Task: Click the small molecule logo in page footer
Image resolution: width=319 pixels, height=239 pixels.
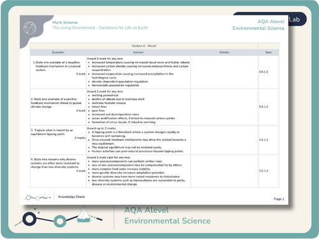Action: pyautogui.click(x=38, y=197)
